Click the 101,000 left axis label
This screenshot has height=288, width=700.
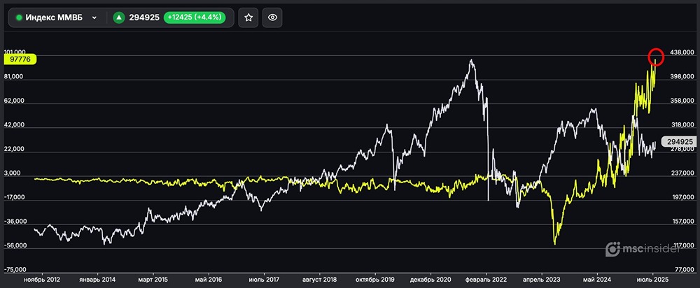[x=15, y=52]
